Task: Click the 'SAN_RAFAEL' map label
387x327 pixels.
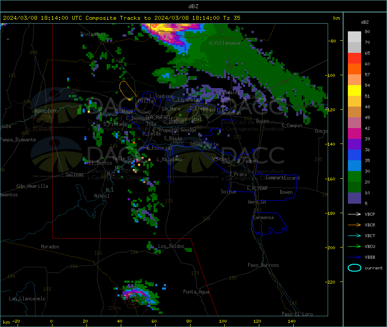Action: tap(157, 117)
